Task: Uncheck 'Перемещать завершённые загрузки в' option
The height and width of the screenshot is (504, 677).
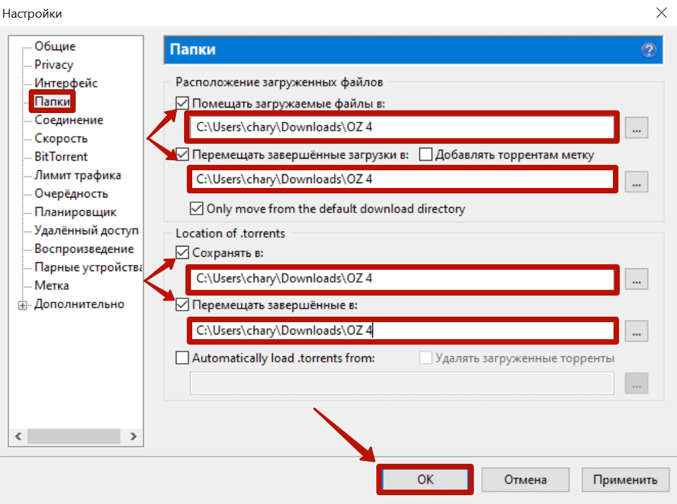Action: [x=183, y=155]
